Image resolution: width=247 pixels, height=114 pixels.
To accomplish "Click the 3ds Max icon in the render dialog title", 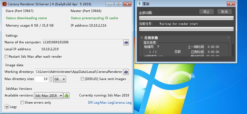I will coord(139,4).
